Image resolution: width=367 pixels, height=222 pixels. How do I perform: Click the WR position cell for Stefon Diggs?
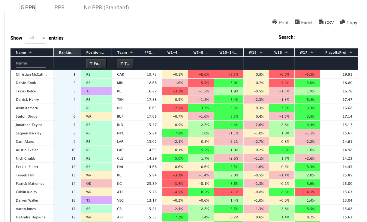click(x=96, y=116)
